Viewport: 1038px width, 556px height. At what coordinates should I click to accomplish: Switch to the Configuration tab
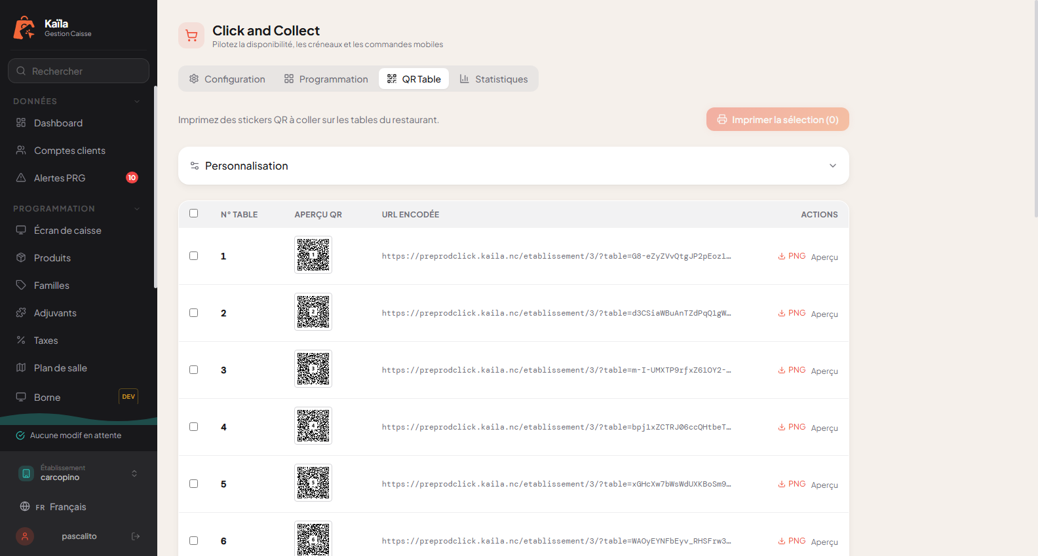click(227, 79)
